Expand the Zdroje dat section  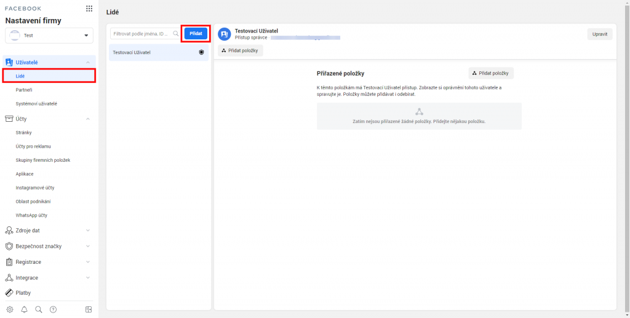[x=88, y=231]
